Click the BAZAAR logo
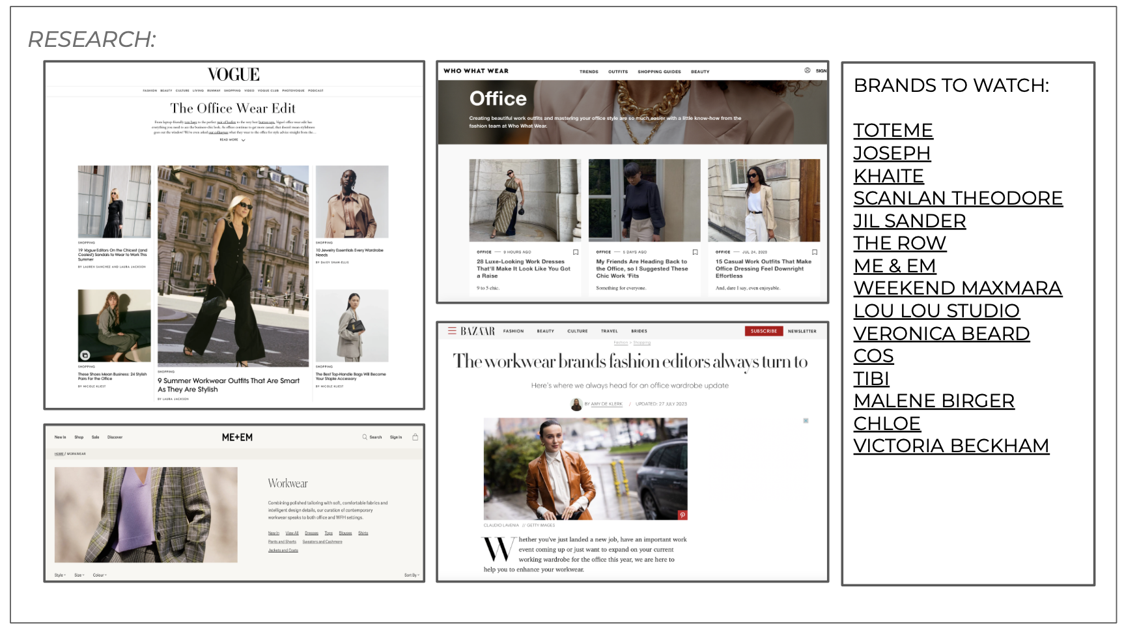 point(478,331)
